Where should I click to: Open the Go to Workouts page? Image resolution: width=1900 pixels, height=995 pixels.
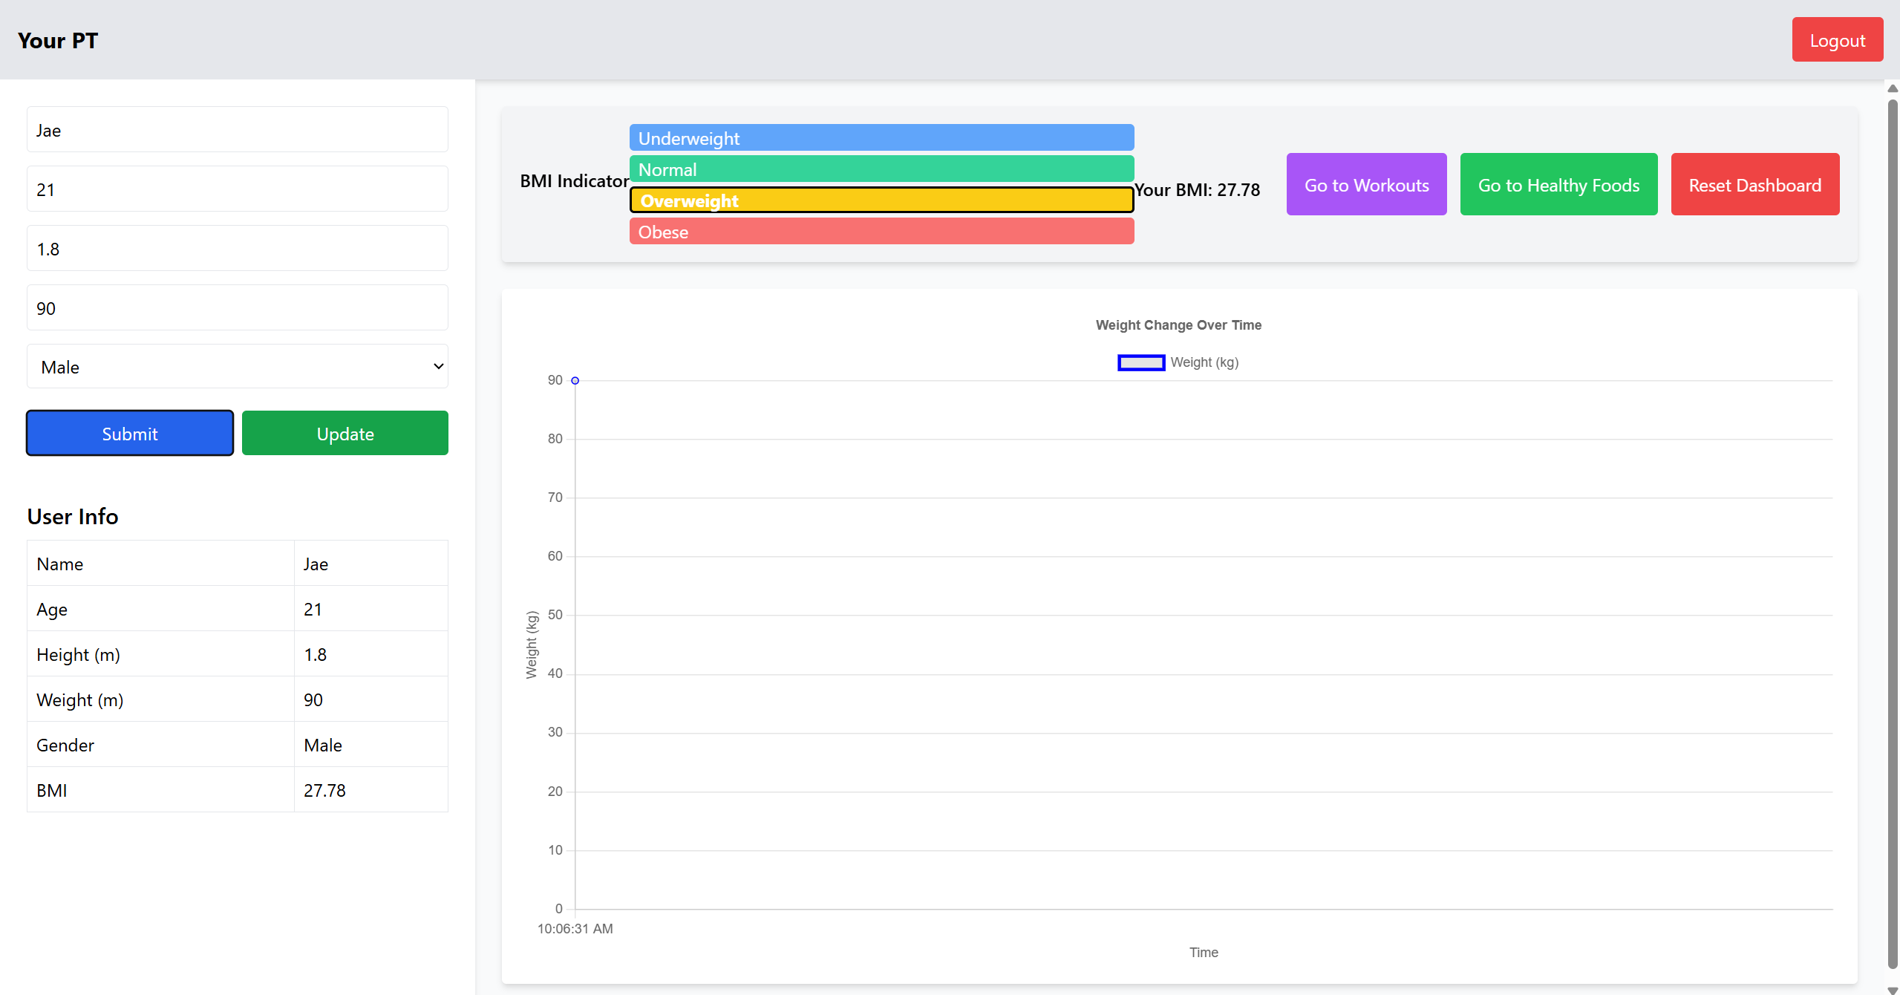tap(1365, 184)
